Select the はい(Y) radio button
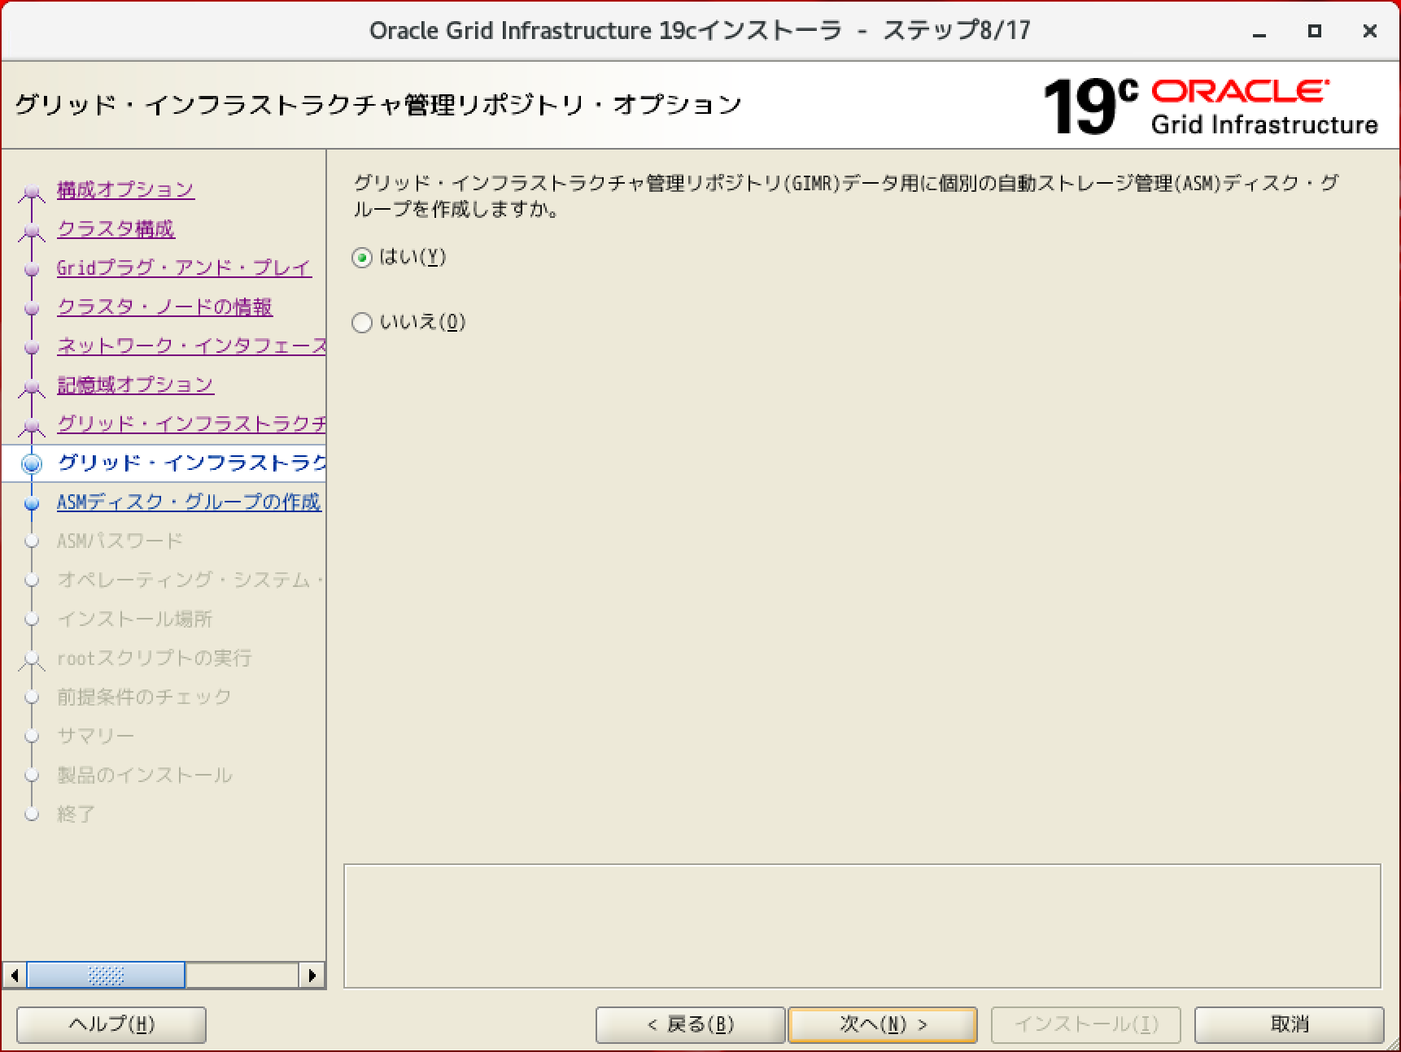The width and height of the screenshot is (1401, 1052). pyautogui.click(x=362, y=259)
